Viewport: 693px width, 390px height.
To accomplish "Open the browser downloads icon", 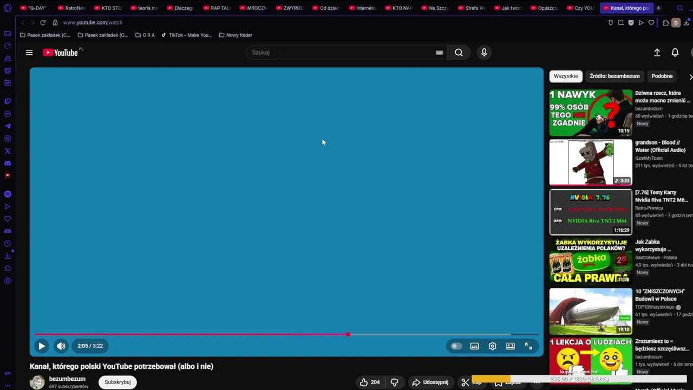I will tap(686, 23).
